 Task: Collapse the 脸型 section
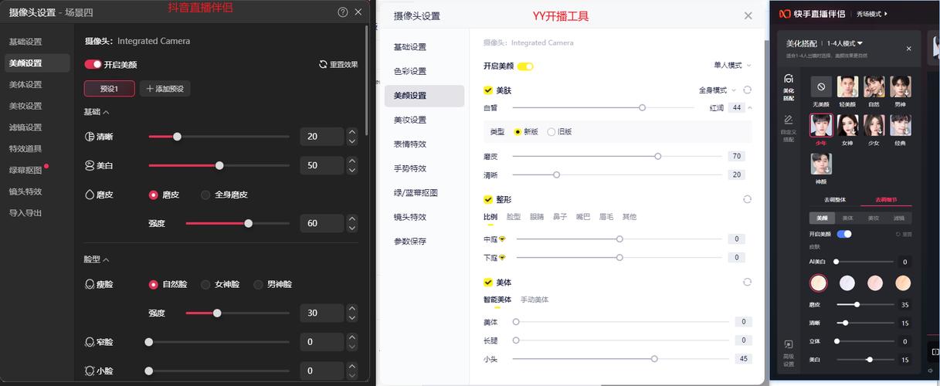tap(106, 259)
